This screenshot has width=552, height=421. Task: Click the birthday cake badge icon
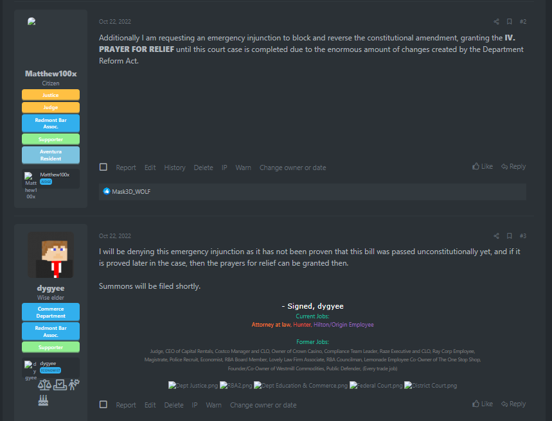click(x=44, y=400)
